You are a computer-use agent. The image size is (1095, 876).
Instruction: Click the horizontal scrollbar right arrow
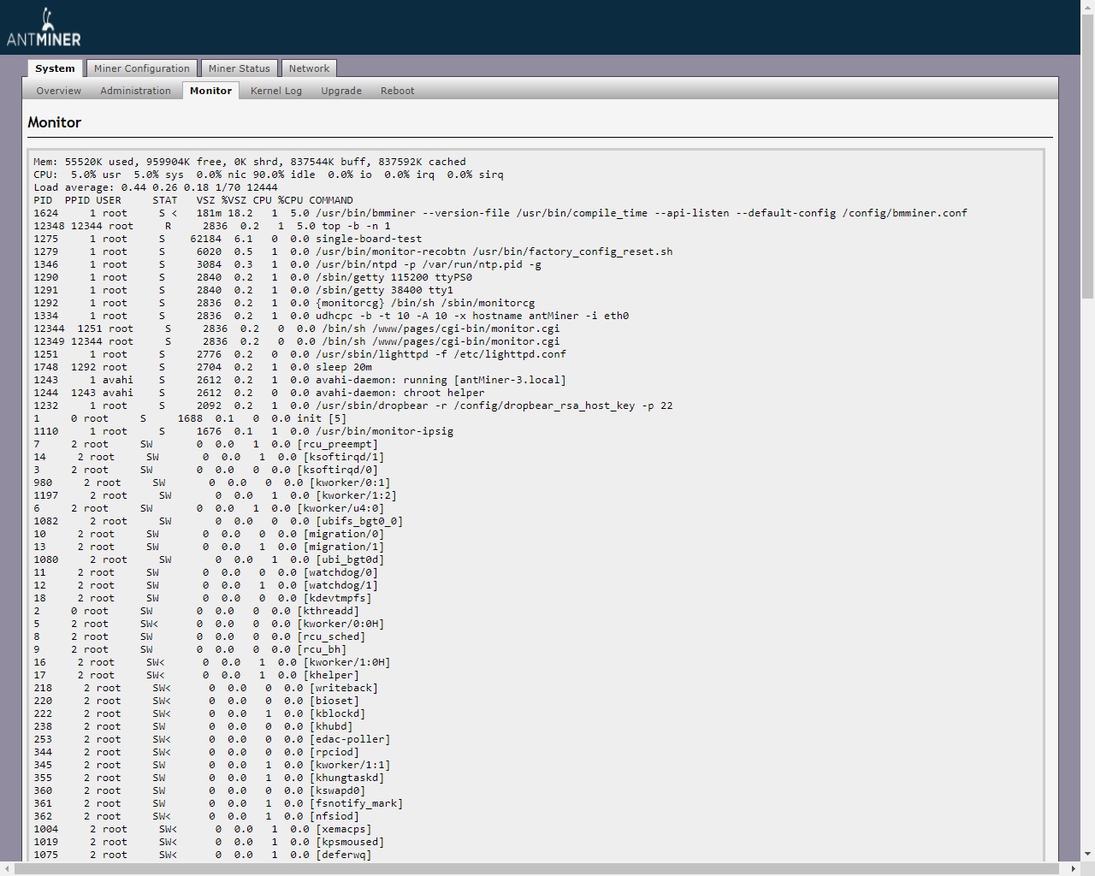(1073, 869)
